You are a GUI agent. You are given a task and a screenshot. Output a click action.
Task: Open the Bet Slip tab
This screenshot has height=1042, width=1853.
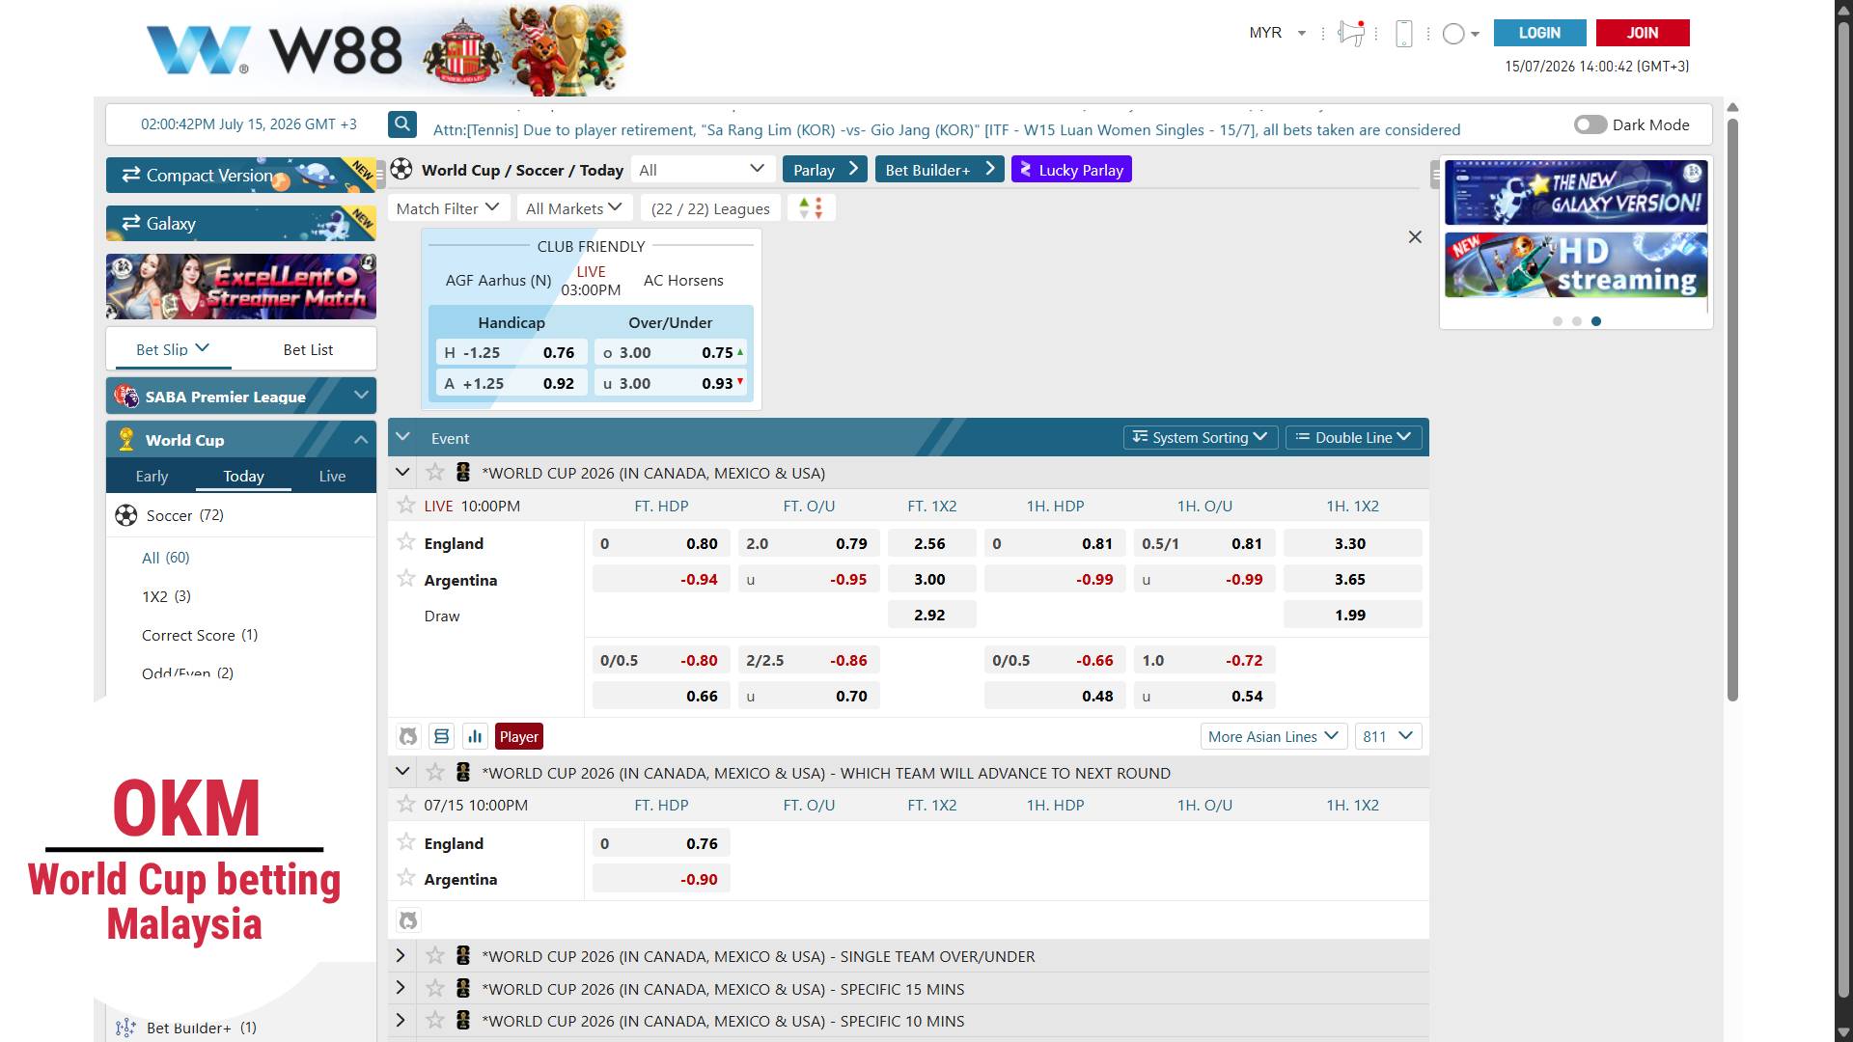[x=173, y=349]
